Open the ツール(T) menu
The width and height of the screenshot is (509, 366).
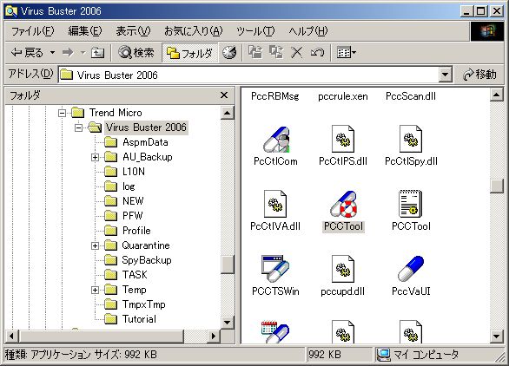[255, 31]
